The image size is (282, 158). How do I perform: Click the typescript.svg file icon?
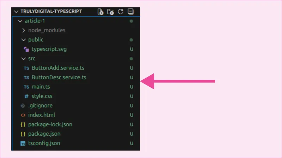pos(26,49)
